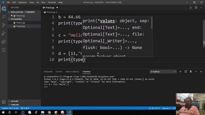
Task: Click '1 UNSAVED' badge in Open Editors
Action: (x=30, y=12)
